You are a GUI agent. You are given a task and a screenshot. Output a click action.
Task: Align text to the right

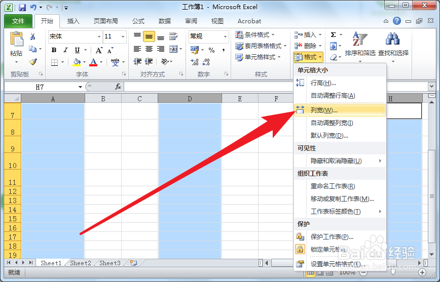pos(161,49)
